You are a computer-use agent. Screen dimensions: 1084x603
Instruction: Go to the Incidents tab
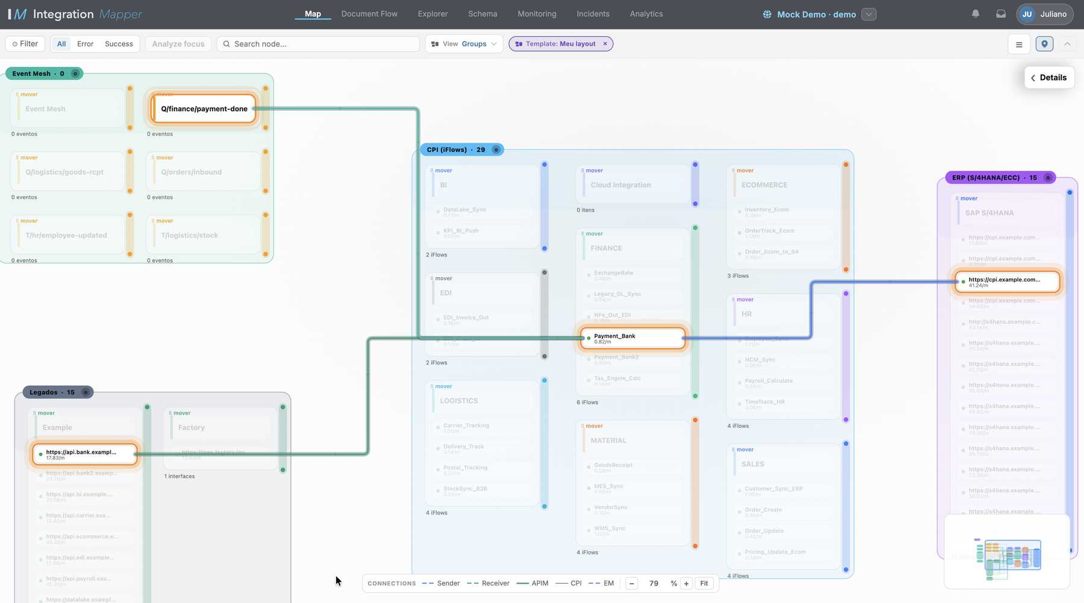[x=593, y=14]
